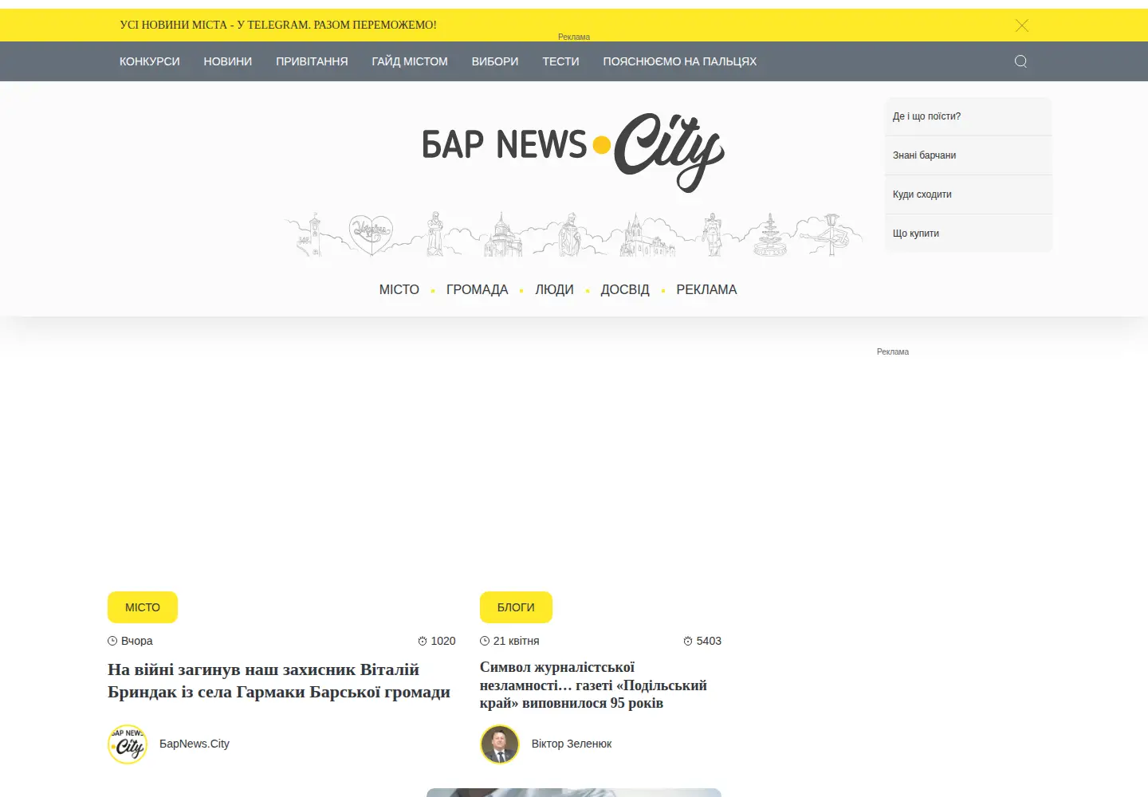Open 'Де і що поїсти?' link
Image resolution: width=1148 pixels, height=797 pixels.
point(969,116)
